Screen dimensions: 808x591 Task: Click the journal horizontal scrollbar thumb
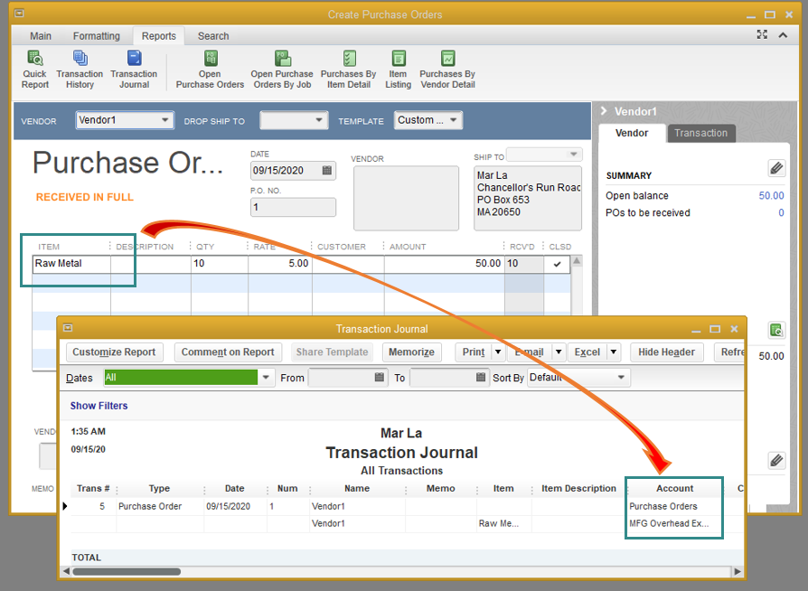[127, 571]
